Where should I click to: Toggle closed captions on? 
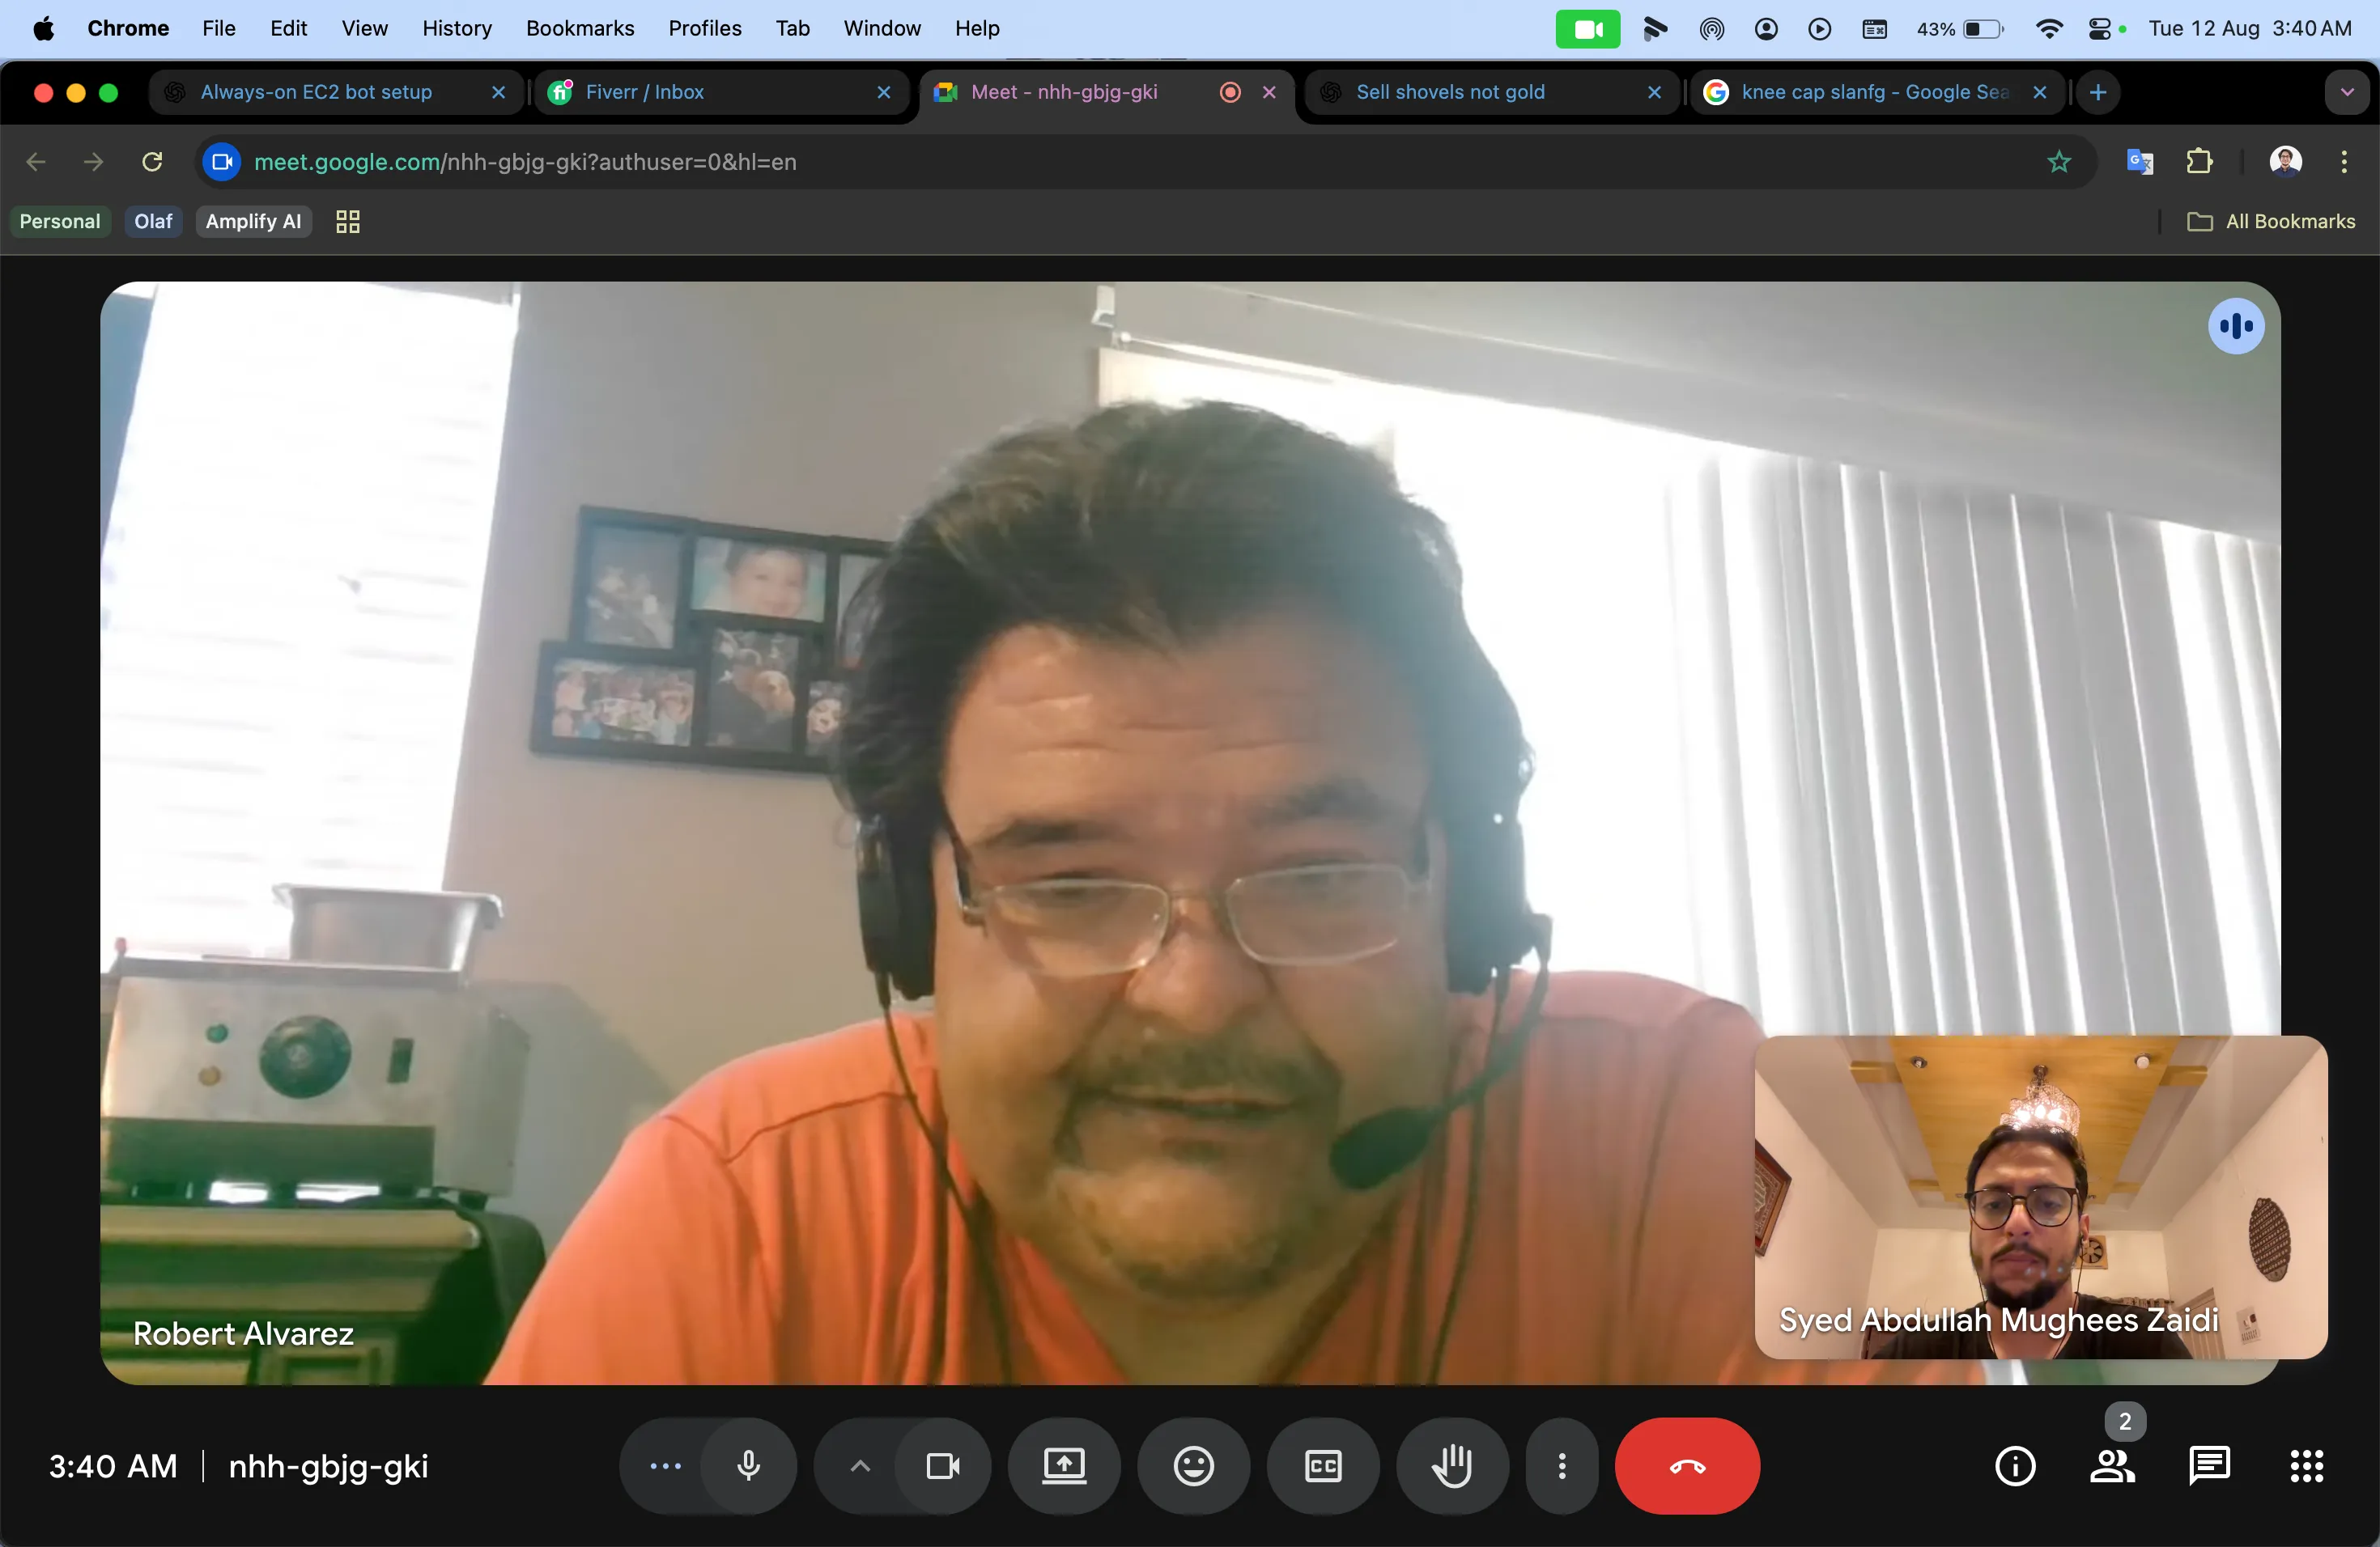point(1322,1466)
